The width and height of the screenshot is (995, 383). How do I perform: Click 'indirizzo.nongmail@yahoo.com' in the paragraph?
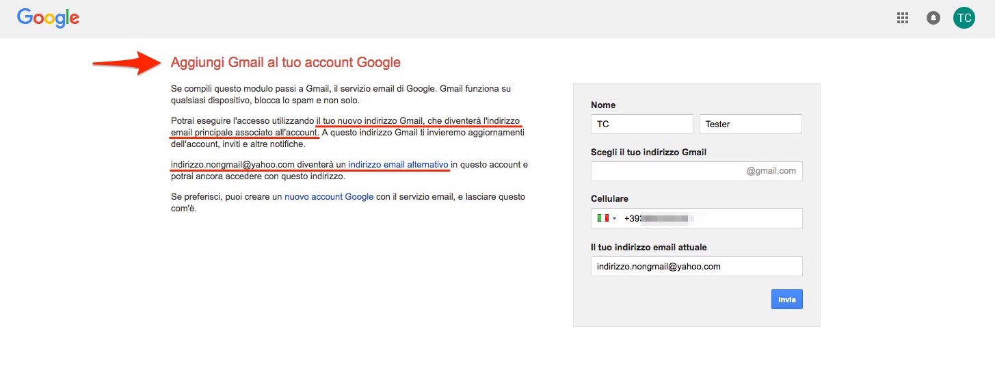233,165
